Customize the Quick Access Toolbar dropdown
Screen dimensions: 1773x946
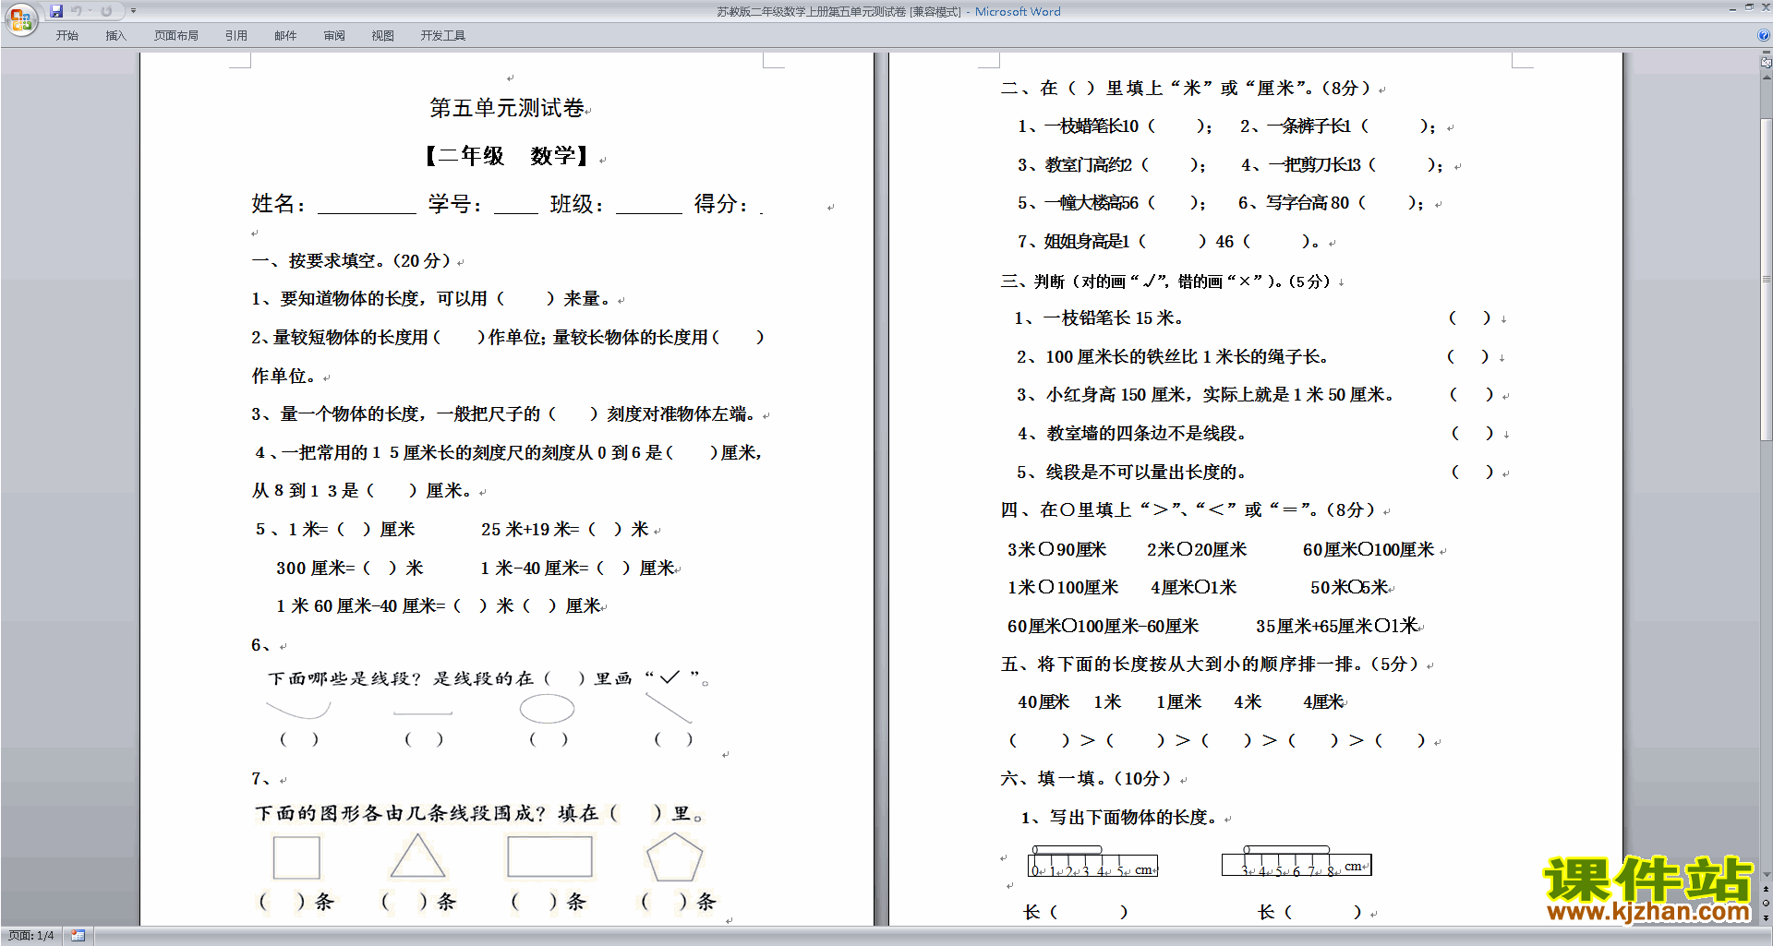[x=133, y=11]
